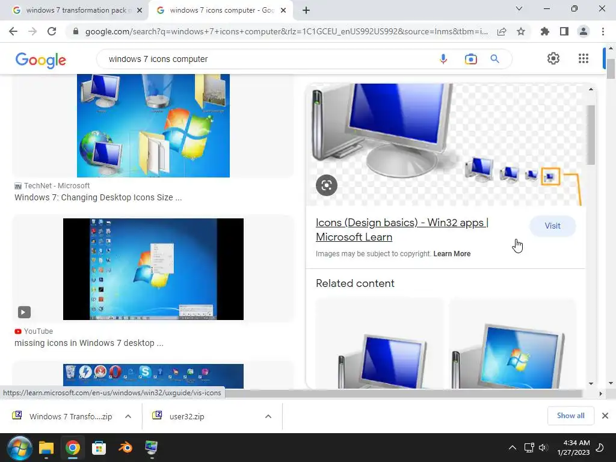
Task: Click the horizontal page scrollbar
Action: [404, 393]
